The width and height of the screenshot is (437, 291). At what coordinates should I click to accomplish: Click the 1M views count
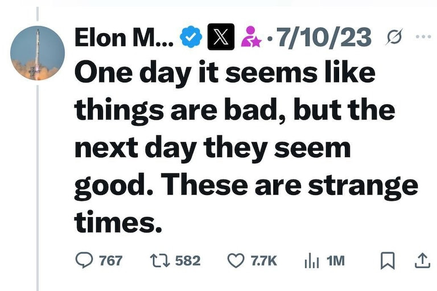[x=336, y=260]
